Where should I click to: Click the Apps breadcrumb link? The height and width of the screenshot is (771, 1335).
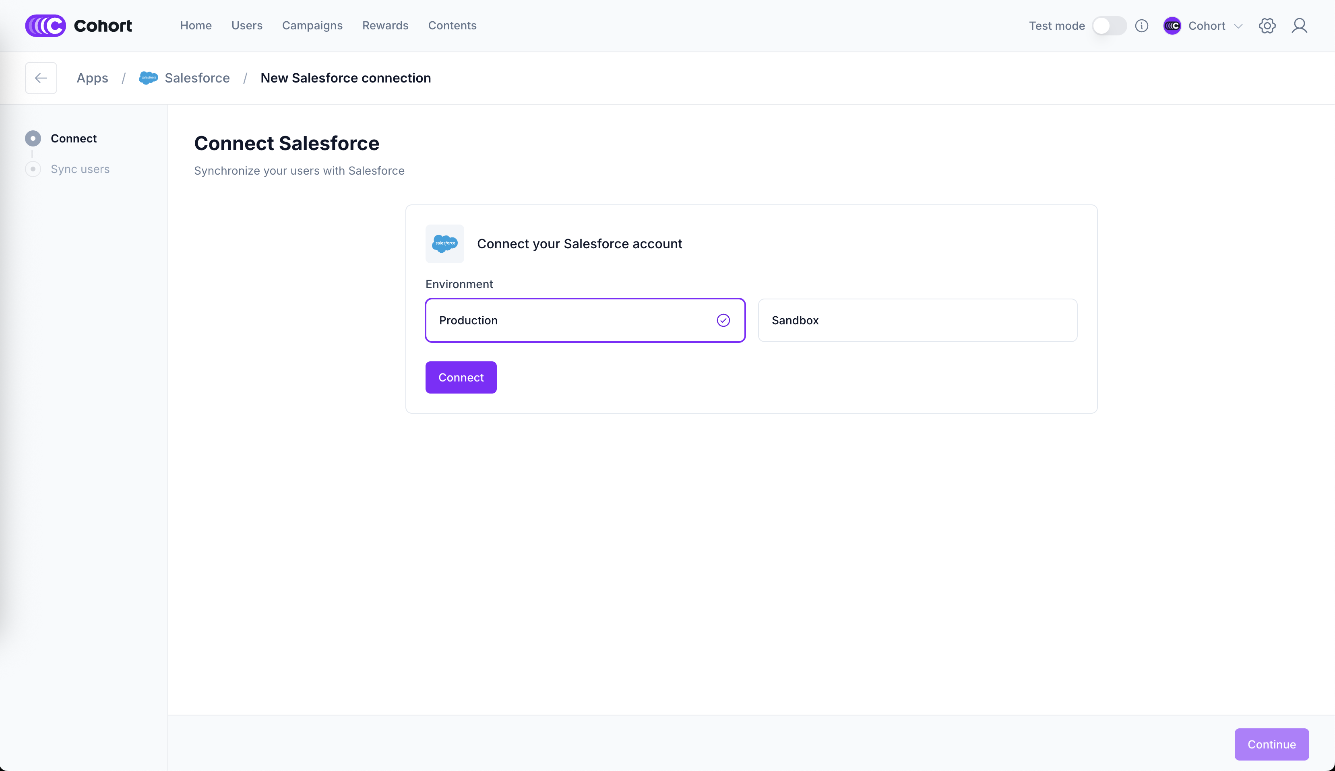[x=92, y=78]
